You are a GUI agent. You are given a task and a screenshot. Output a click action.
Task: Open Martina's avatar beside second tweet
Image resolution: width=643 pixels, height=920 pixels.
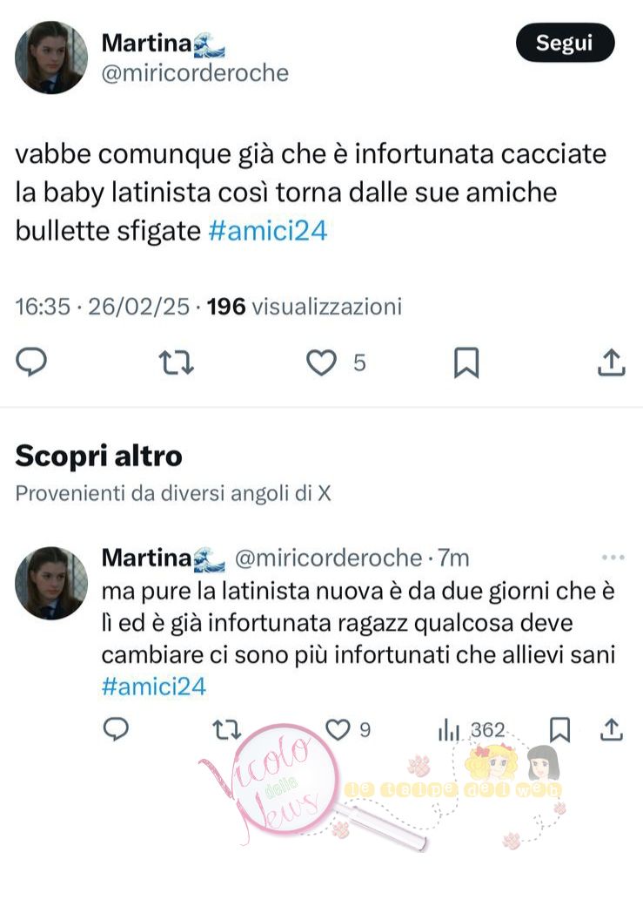(51, 583)
